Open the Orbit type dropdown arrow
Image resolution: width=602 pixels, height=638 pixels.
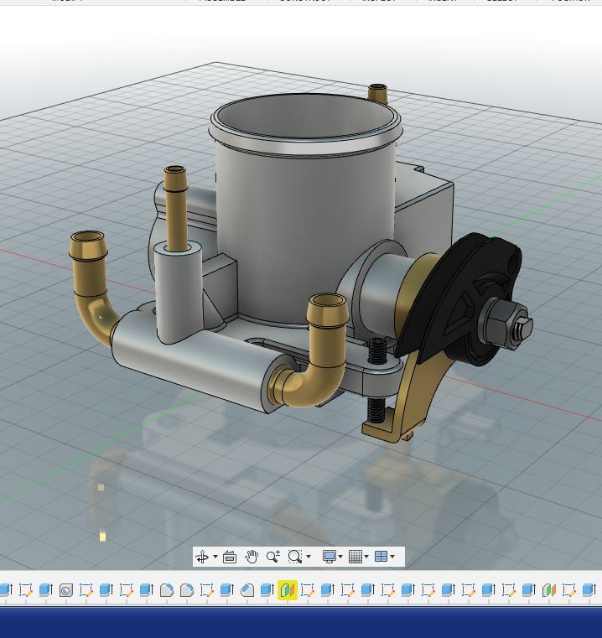tap(215, 556)
